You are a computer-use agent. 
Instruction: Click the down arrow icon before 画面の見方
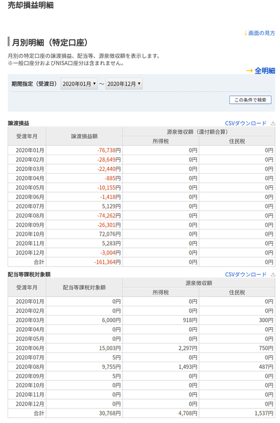(246, 33)
